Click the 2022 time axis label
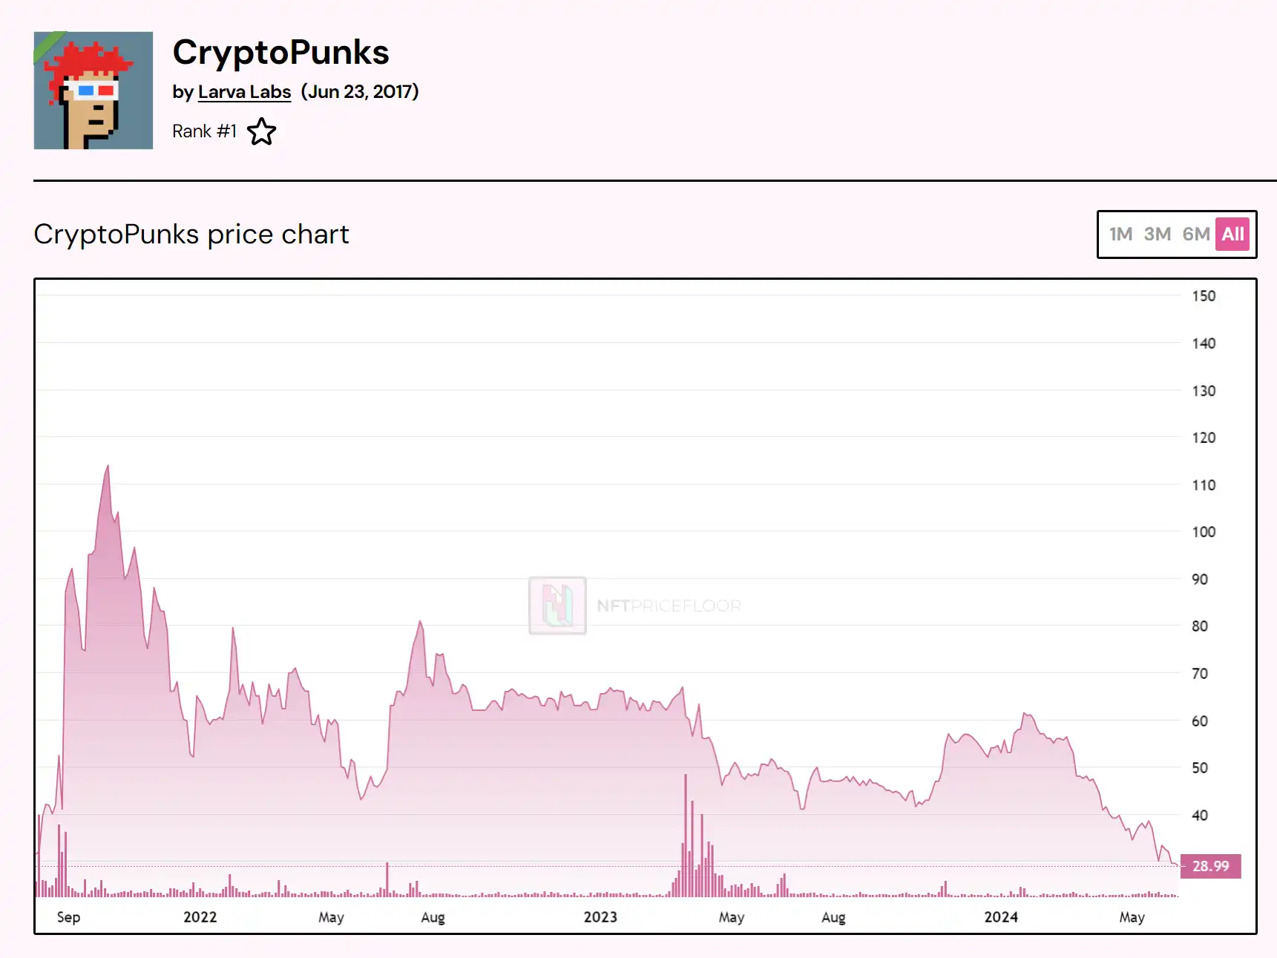The height and width of the screenshot is (958, 1277). point(200,917)
